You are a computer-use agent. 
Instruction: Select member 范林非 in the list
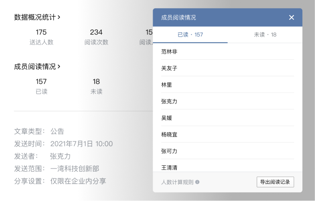(x=169, y=52)
